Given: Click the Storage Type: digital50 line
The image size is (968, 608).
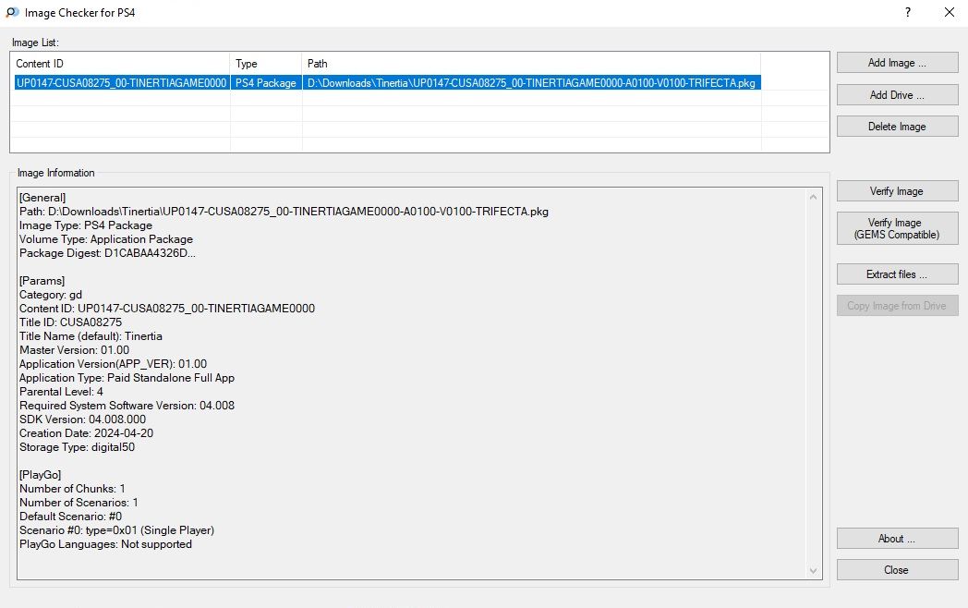Looking at the screenshot, I should (78, 447).
